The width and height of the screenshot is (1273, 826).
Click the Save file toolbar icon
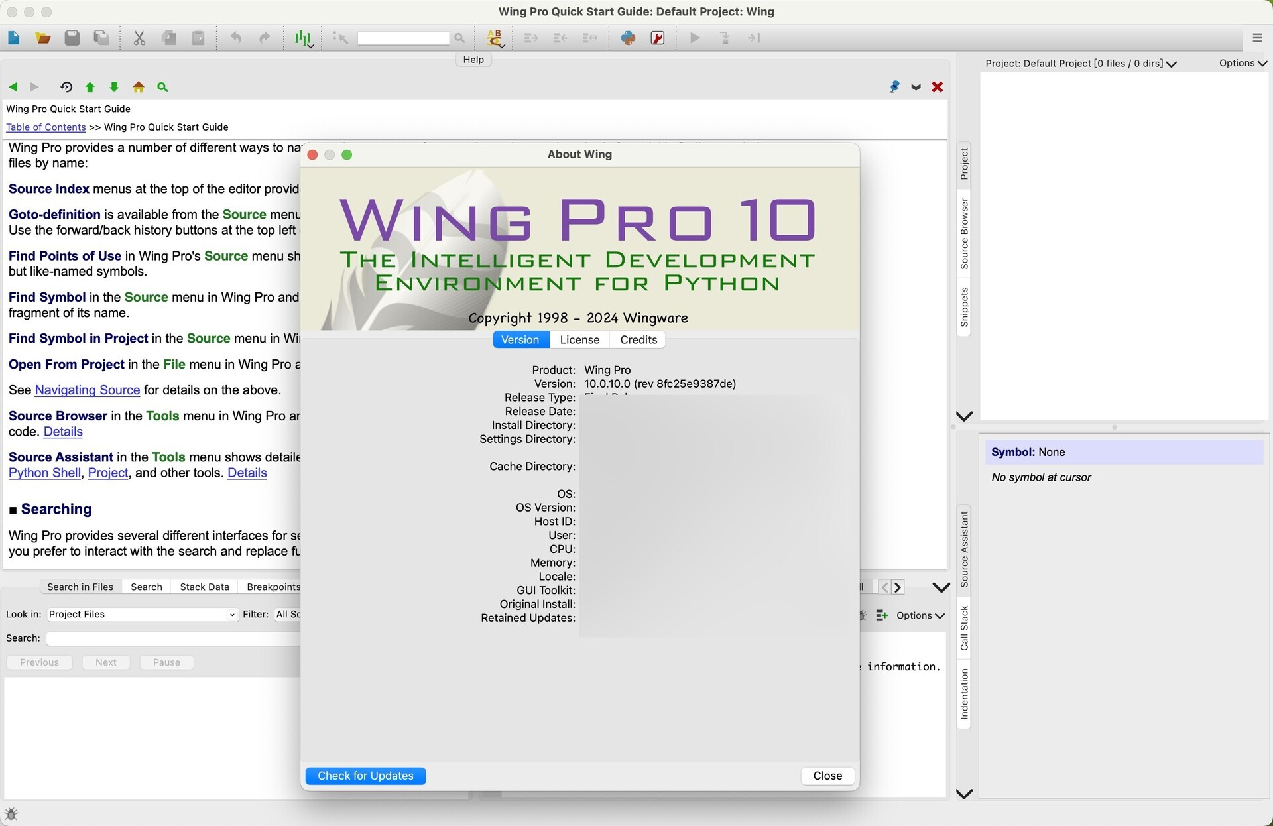(72, 38)
